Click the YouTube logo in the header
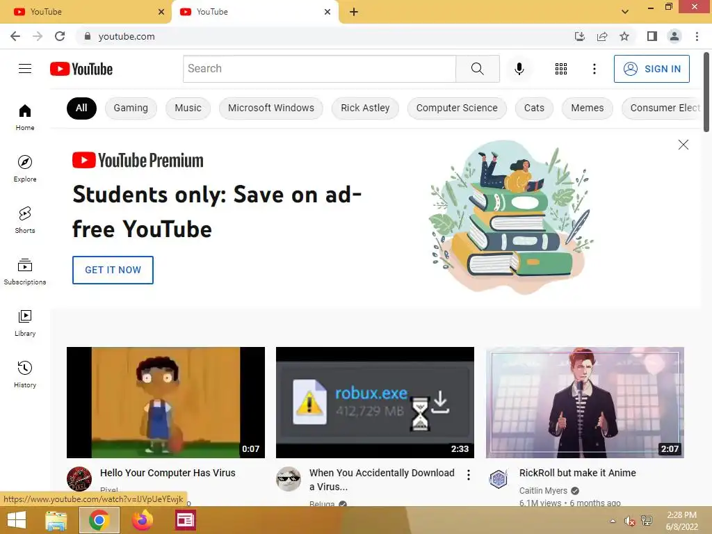The height and width of the screenshot is (534, 712). pos(81,69)
